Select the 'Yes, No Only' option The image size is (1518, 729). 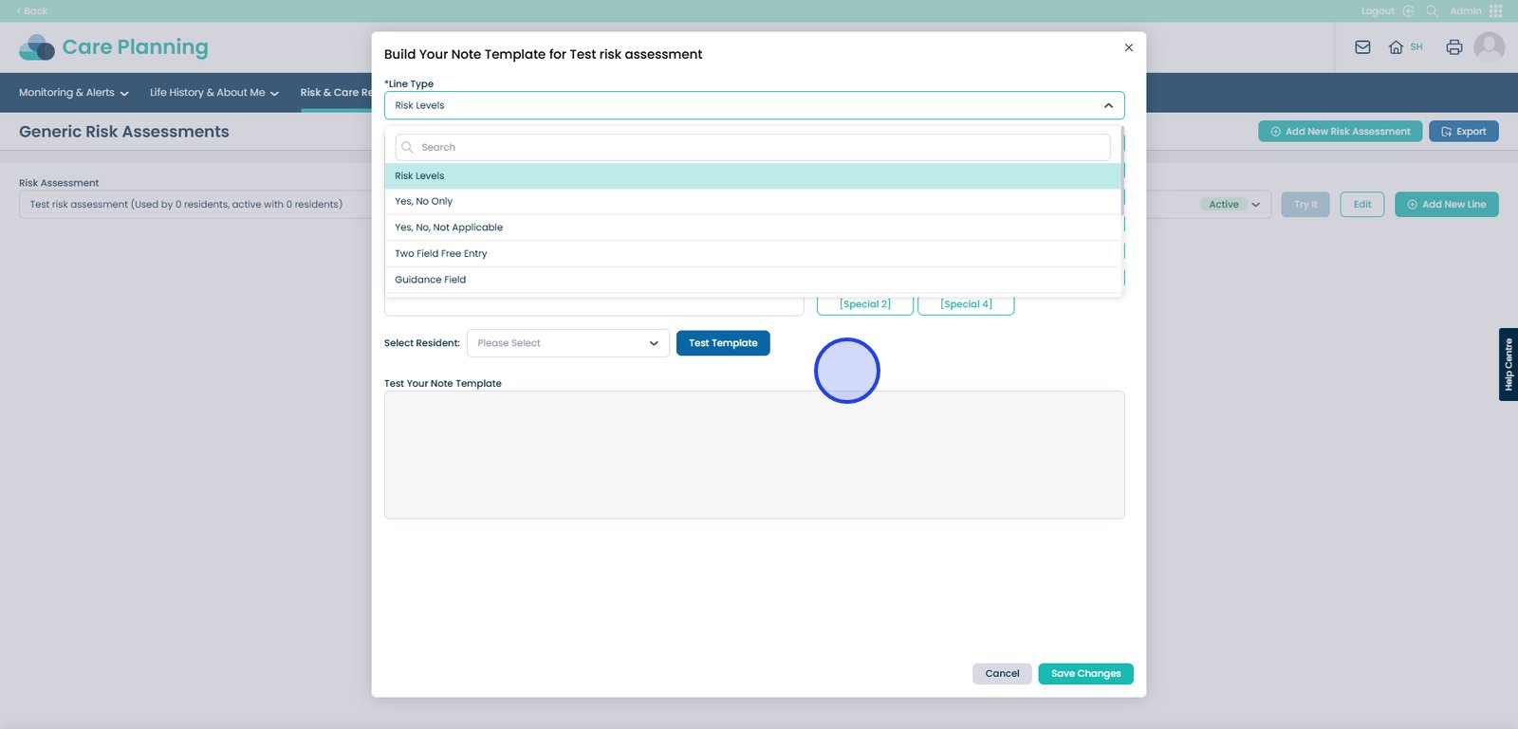[752, 201]
